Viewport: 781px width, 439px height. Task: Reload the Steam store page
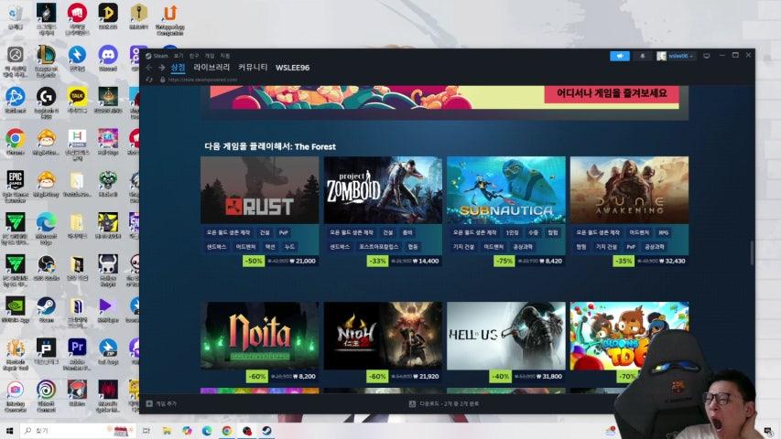pos(149,80)
